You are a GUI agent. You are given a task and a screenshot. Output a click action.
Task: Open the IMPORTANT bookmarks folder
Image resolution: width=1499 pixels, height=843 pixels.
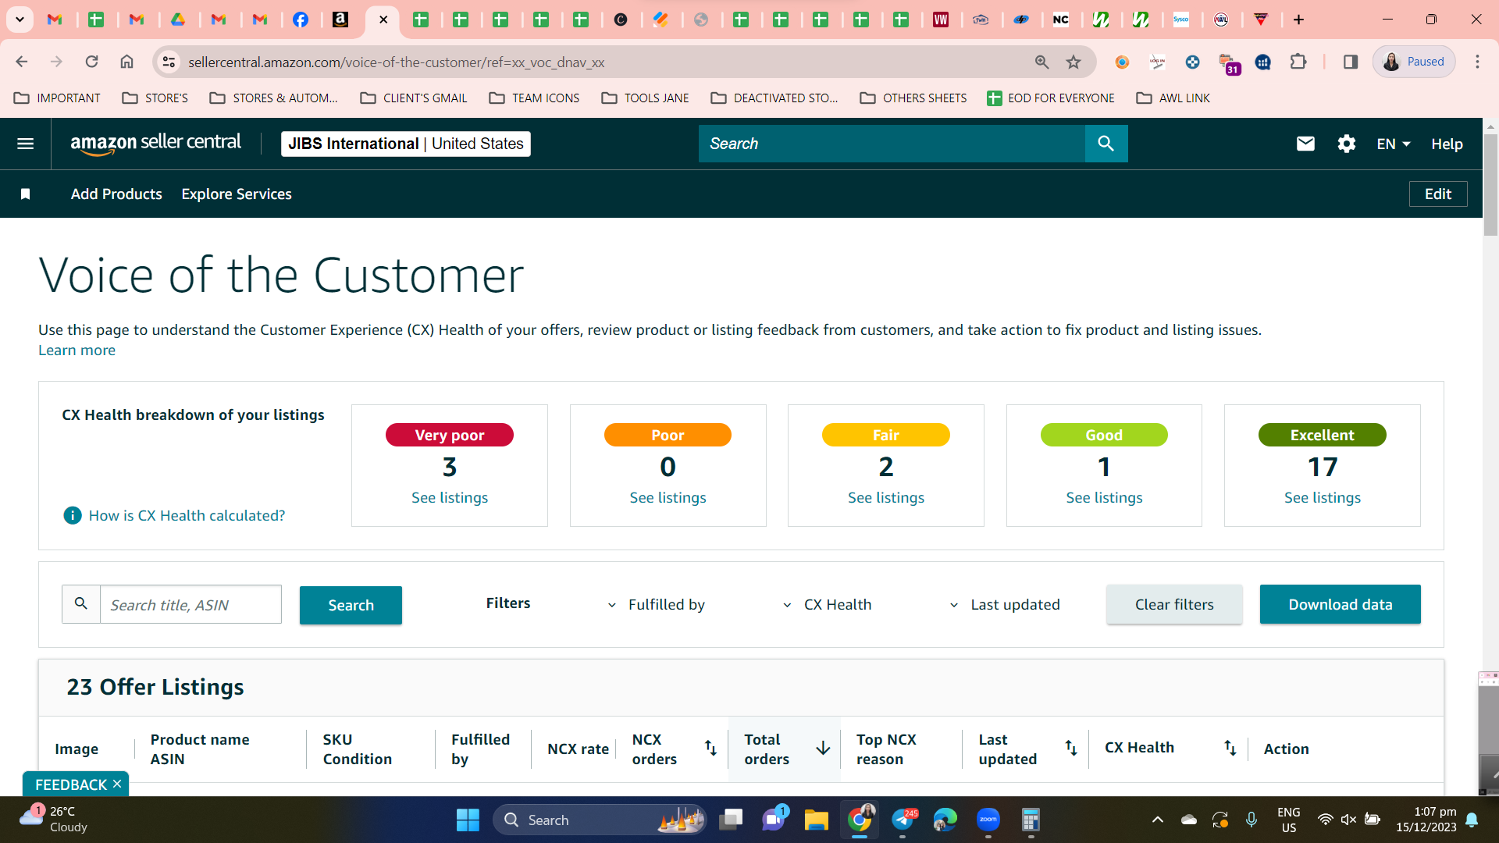tap(58, 98)
